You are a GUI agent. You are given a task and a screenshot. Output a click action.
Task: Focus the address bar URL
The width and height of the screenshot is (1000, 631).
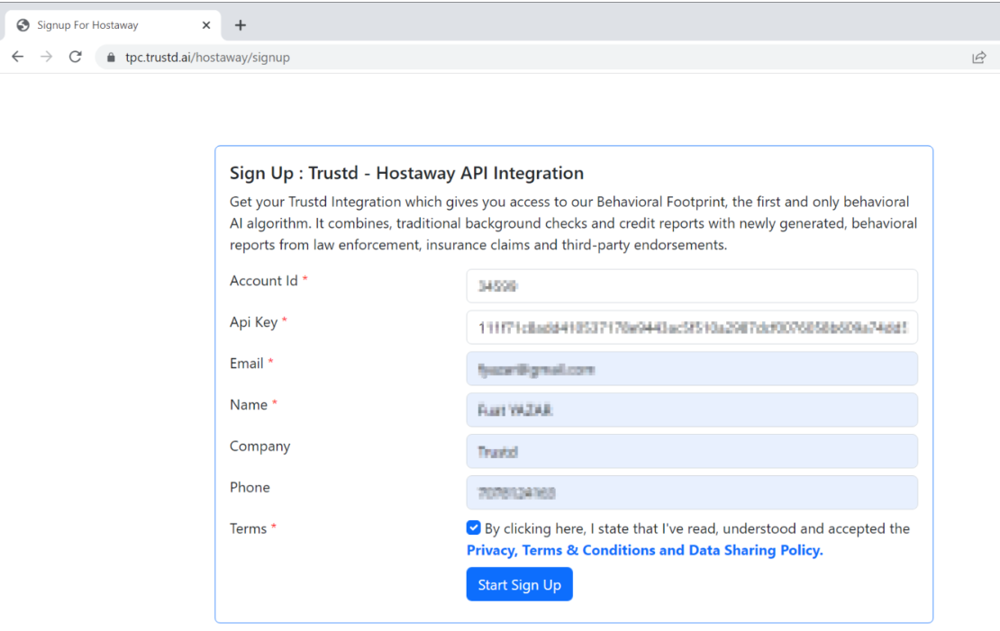tap(207, 58)
